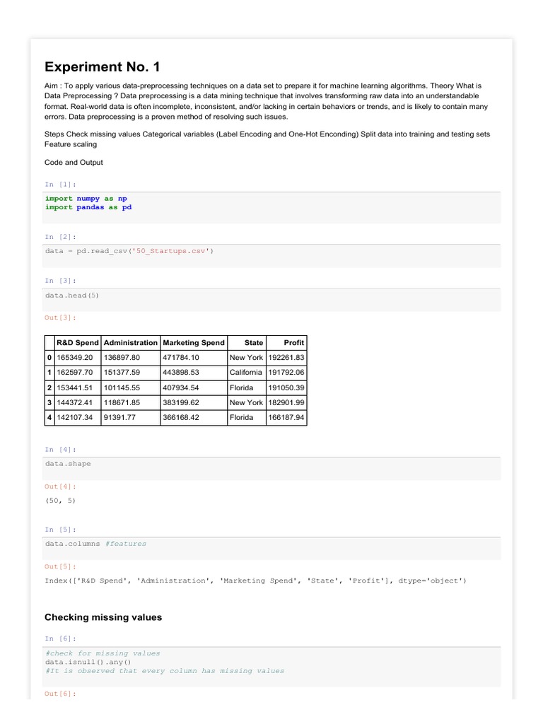Click the "Checking missing values" heading
This screenshot has height=724, width=543.
click(x=103, y=617)
